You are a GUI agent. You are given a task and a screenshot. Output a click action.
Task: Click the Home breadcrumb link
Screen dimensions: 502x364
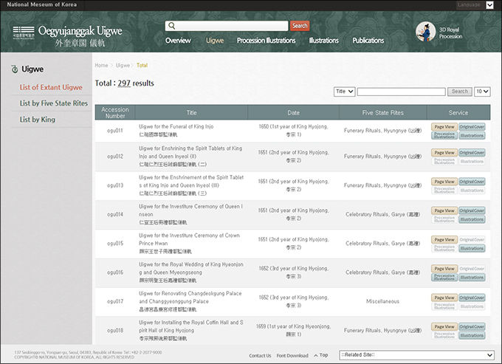(x=101, y=65)
